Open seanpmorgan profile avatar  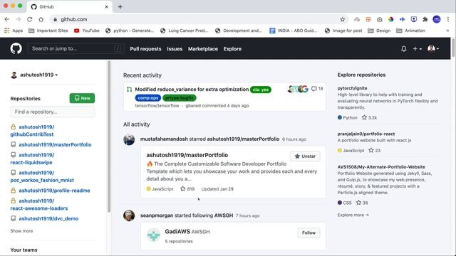tap(129, 215)
